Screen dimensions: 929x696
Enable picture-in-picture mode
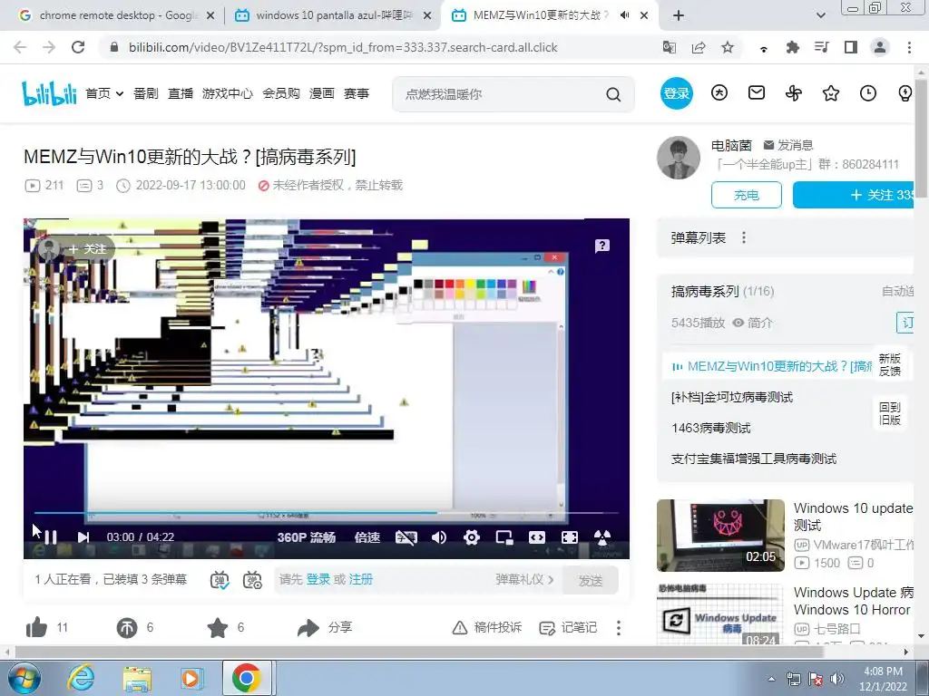pyautogui.click(x=504, y=536)
